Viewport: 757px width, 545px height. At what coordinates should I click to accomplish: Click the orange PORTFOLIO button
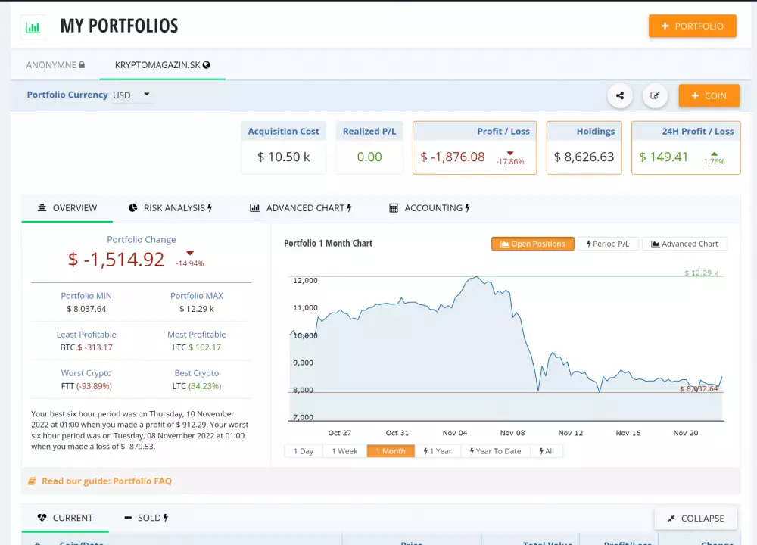(692, 25)
